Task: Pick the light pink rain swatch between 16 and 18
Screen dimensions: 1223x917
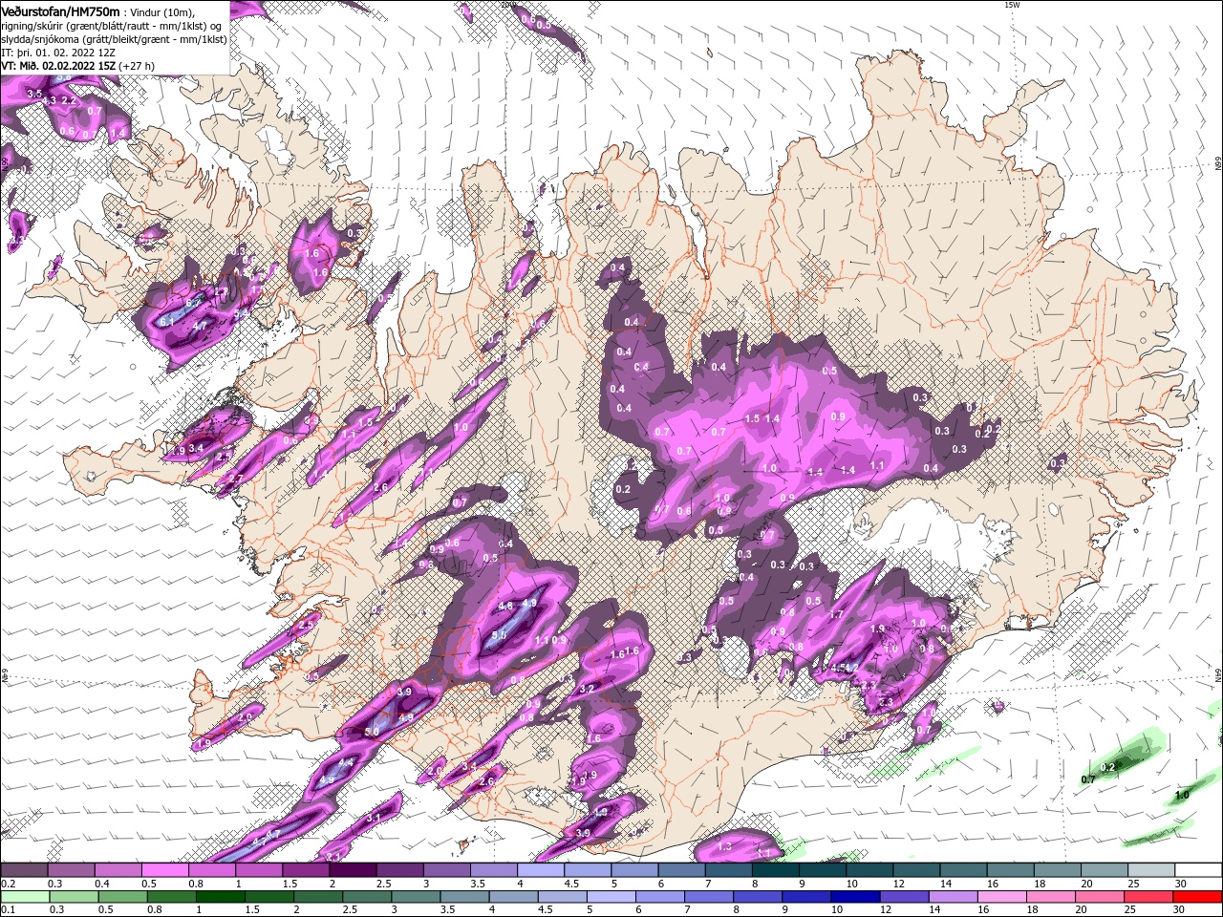Action: pyautogui.click(x=1002, y=897)
